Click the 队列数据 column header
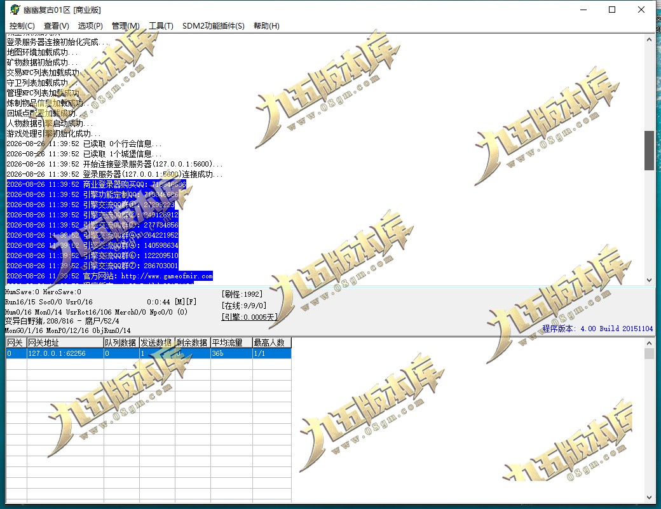The width and height of the screenshot is (661, 509). pos(121,343)
